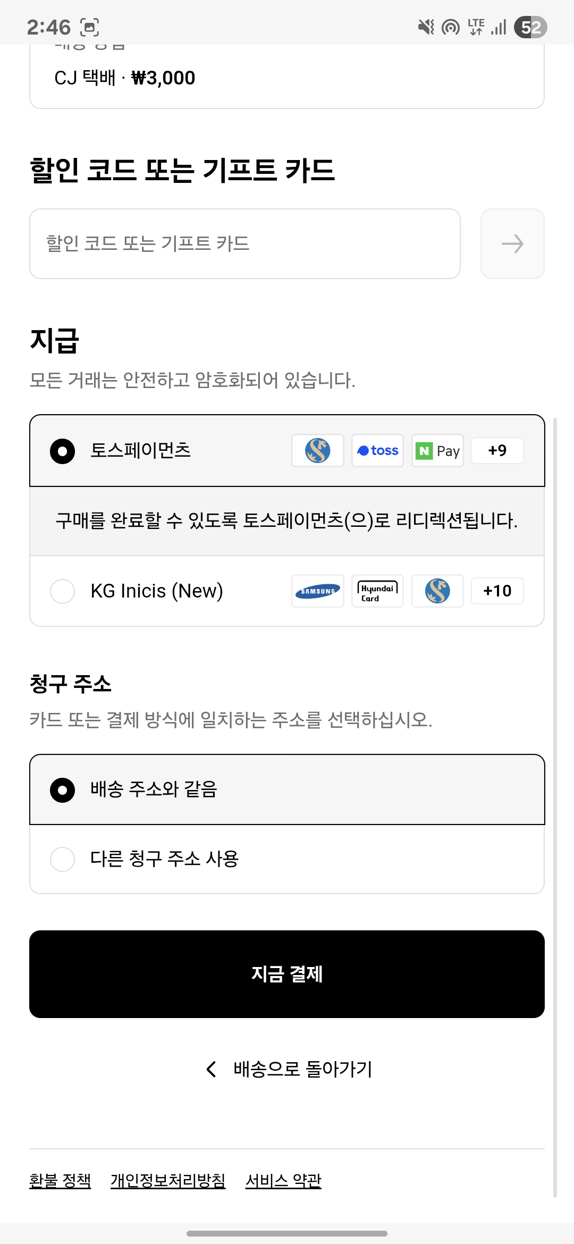Expand the +9 more payment methods badge
The width and height of the screenshot is (574, 1244).
(x=497, y=451)
